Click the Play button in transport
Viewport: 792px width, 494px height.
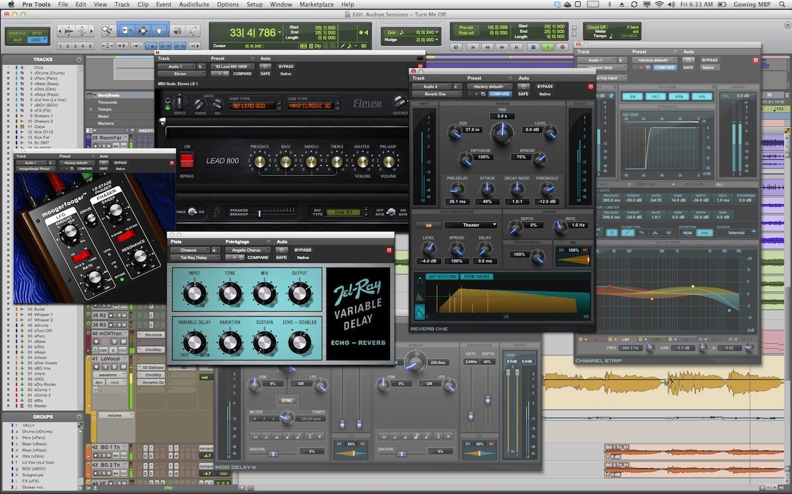[547, 47]
